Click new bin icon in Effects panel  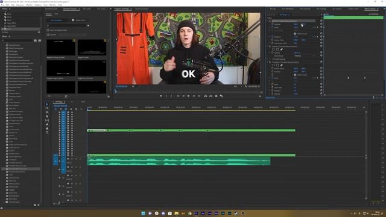tap(35, 205)
